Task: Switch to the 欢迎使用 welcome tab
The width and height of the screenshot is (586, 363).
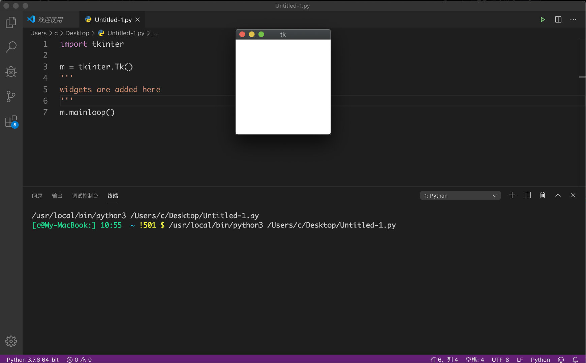Action: [50, 19]
